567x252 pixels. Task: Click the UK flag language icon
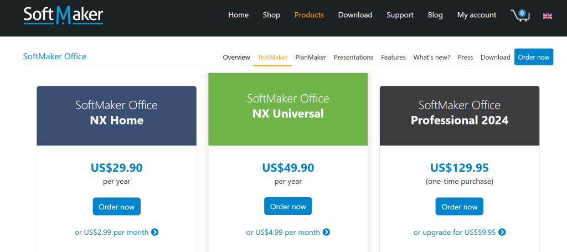[x=547, y=16]
